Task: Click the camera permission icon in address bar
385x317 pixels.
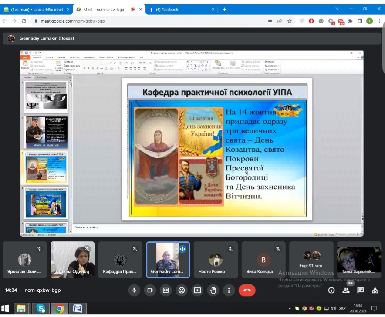Action: [270, 21]
